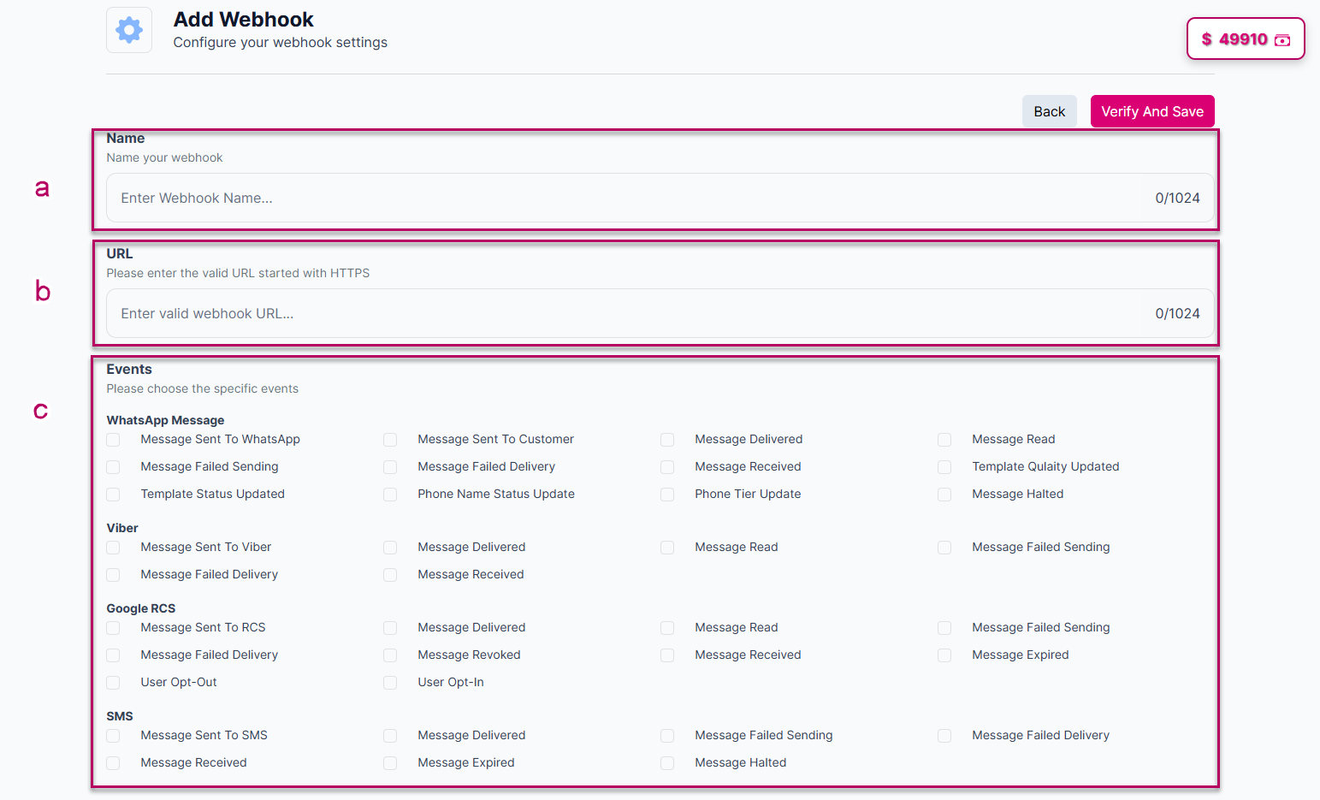Focus the Enter valid webhook URL field
The image size is (1320, 800).
660,313
